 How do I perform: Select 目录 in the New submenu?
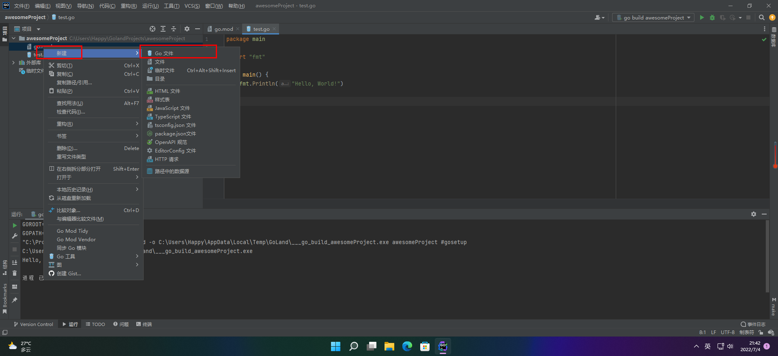point(190,79)
